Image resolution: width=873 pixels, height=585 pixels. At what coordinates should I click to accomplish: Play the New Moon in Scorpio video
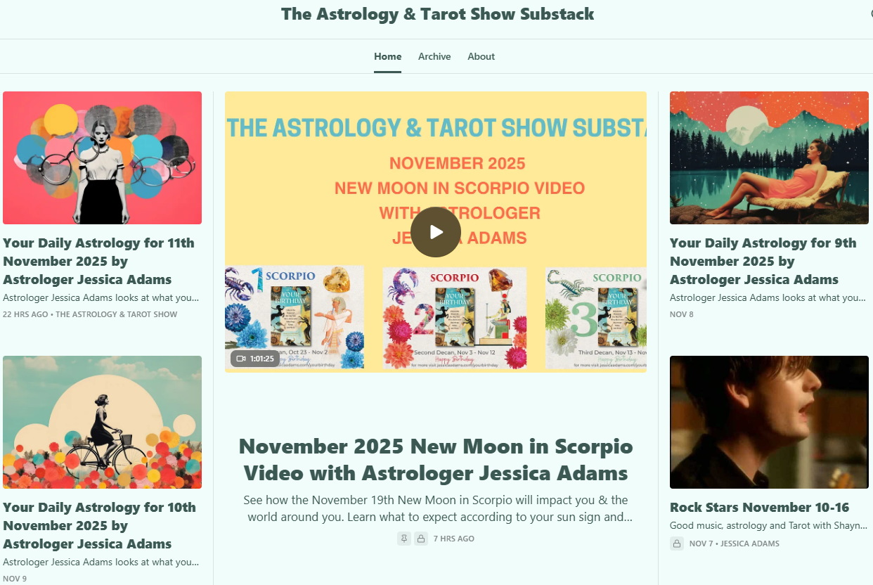[436, 232]
